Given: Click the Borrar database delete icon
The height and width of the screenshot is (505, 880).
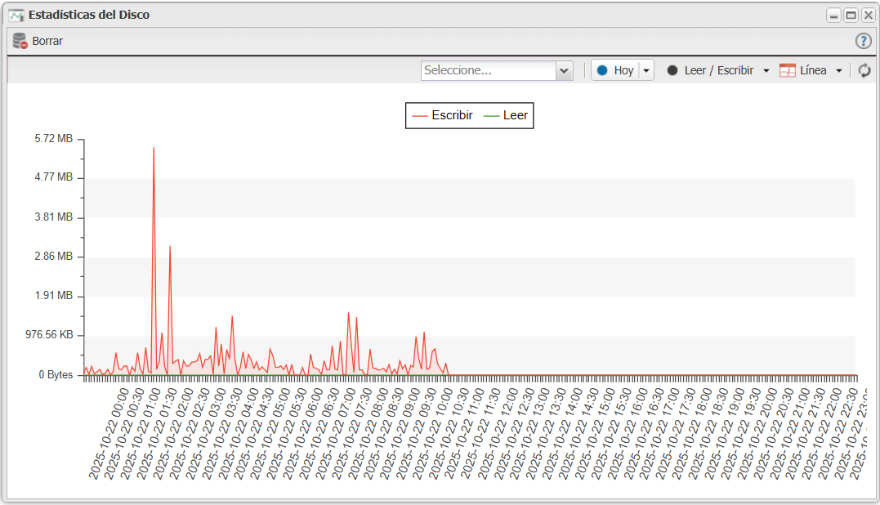Looking at the screenshot, I should coord(20,41).
